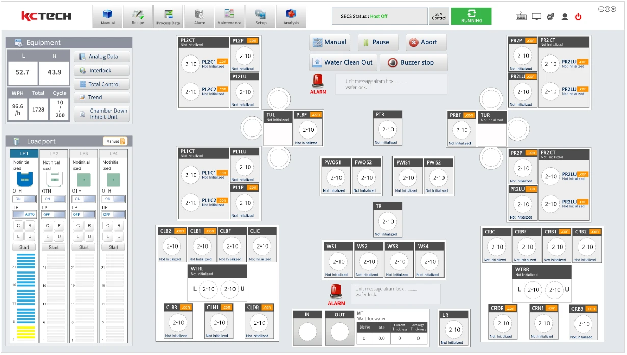Open the Alarm tab
627x355 pixels.
199,16
